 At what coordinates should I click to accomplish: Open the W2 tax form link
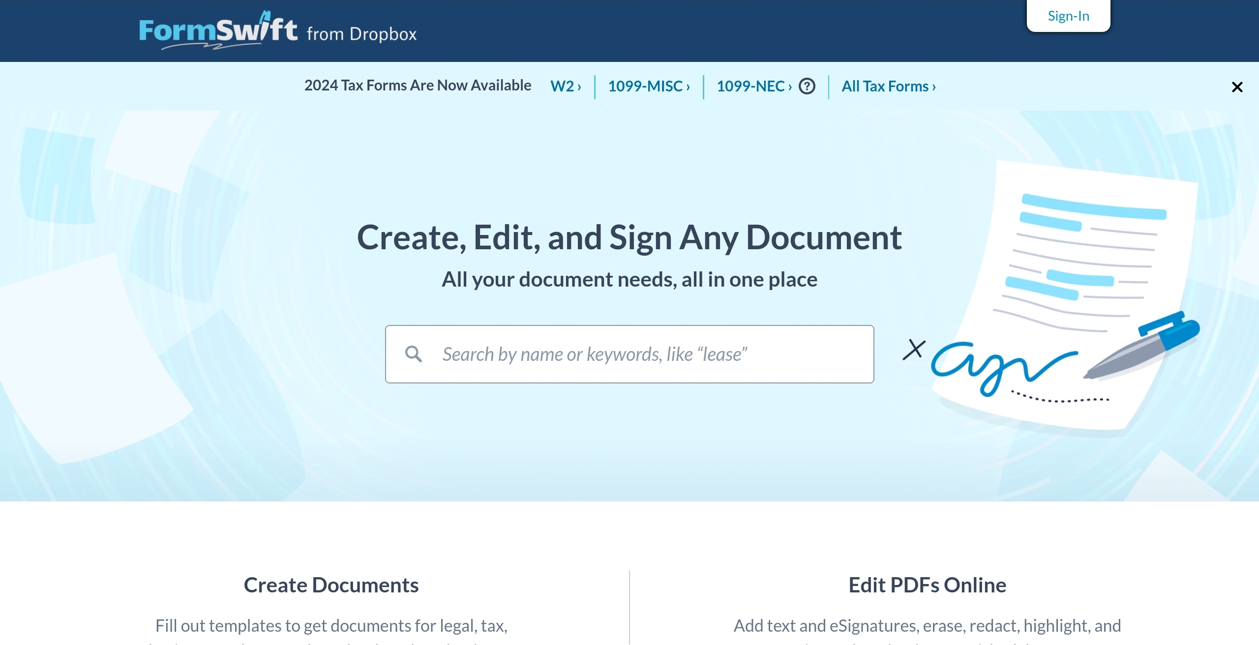coord(566,87)
